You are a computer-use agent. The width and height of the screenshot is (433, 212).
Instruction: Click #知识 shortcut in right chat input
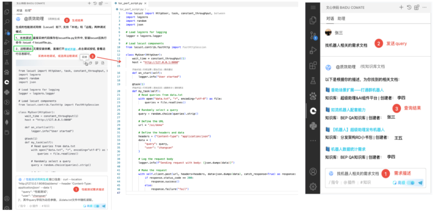(365, 182)
